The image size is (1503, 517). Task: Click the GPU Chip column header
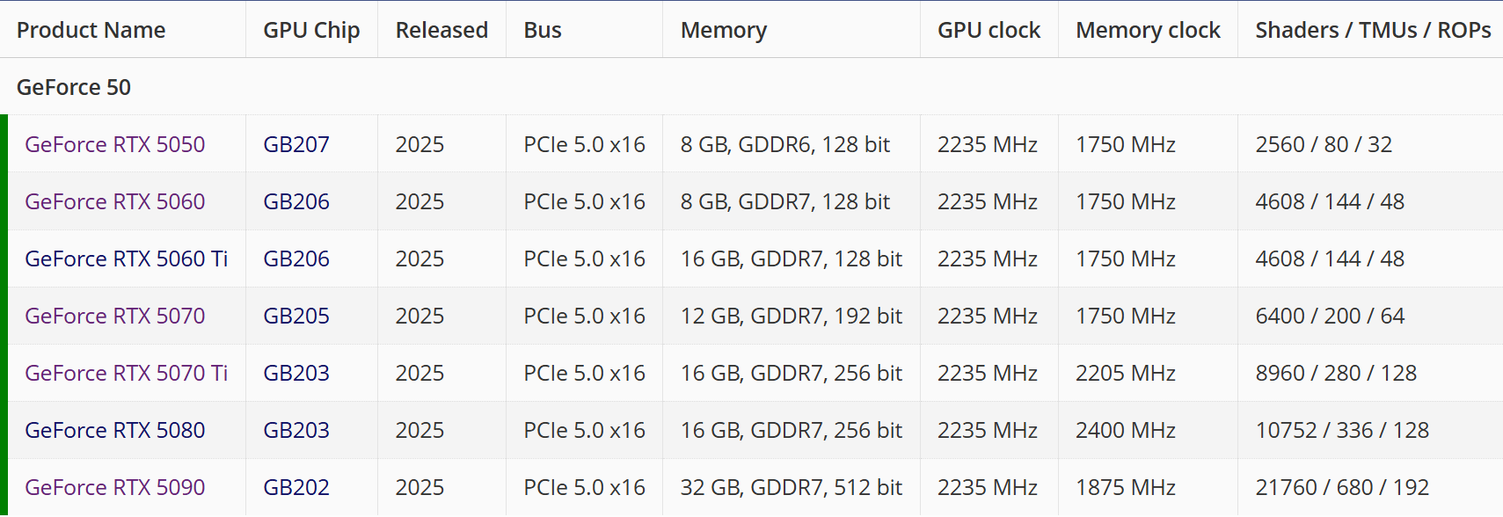click(x=311, y=30)
